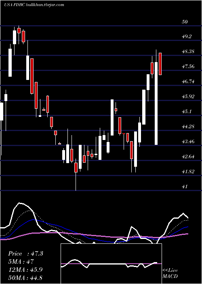Click the <<Live MACD label
Image resolution: width=202 pixels, height=284 pixels.
pos(170,273)
